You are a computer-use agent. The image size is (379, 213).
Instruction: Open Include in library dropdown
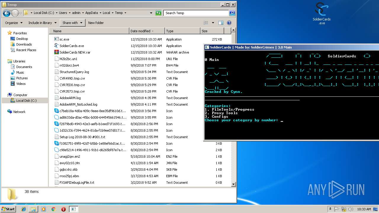click(42, 23)
